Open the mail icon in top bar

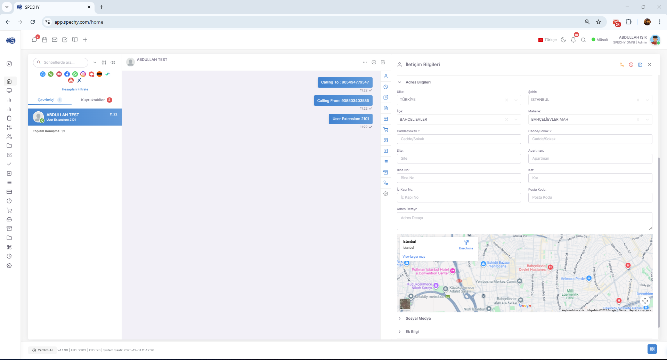[x=55, y=40]
